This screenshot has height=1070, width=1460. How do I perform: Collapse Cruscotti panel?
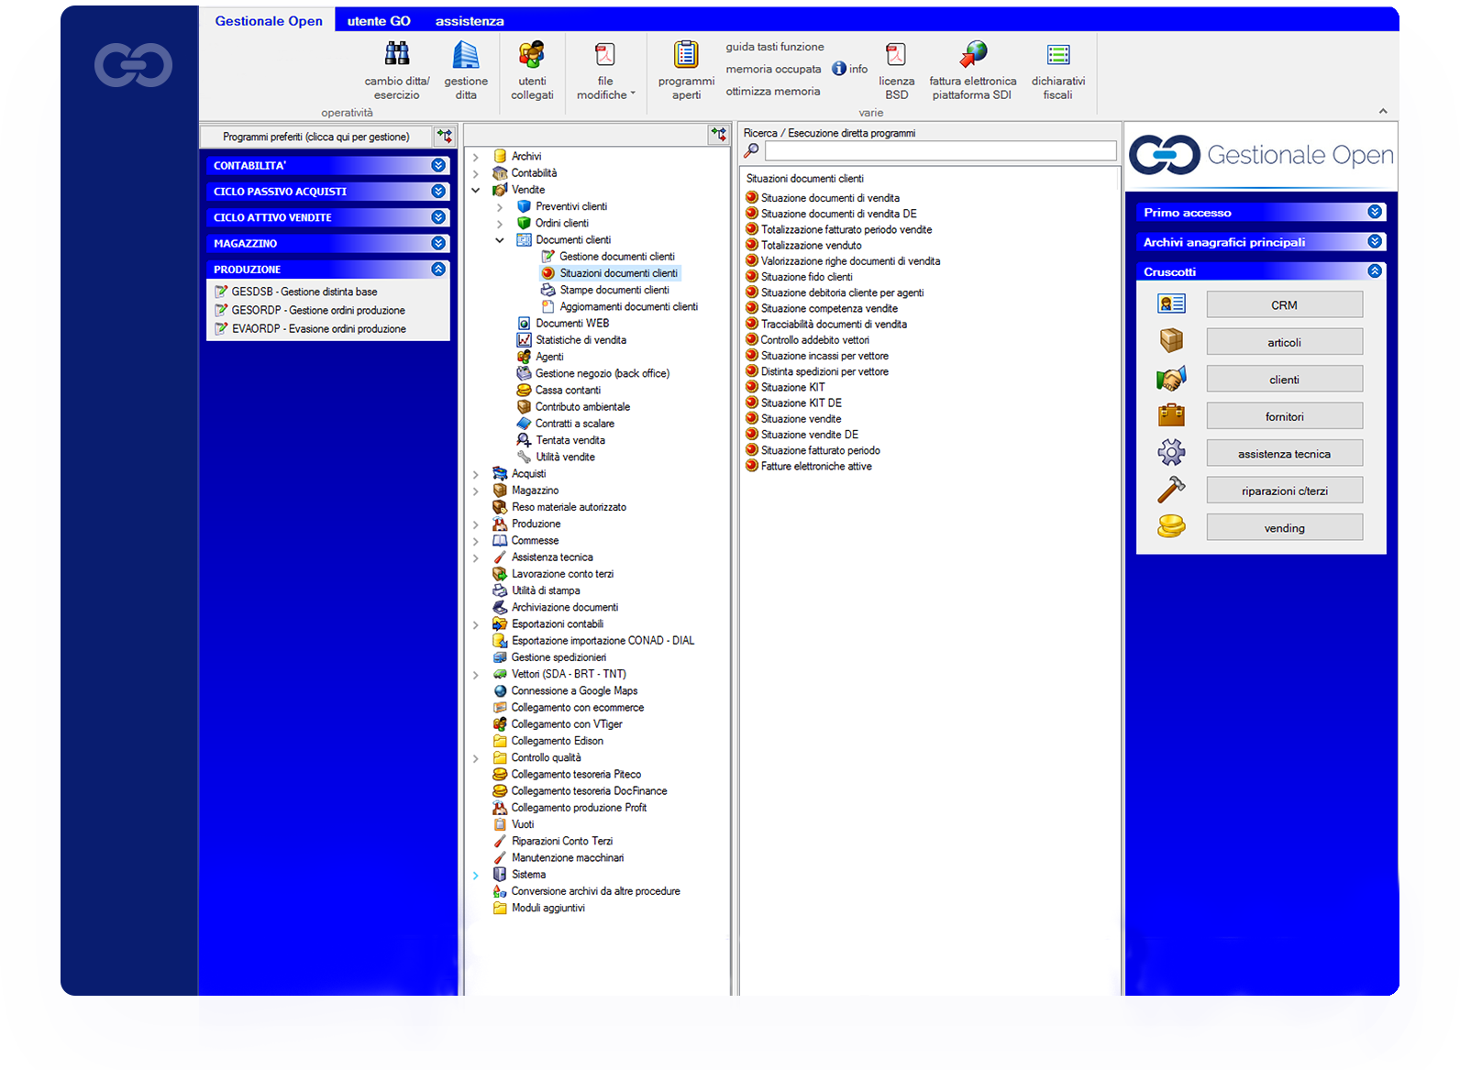tap(1375, 270)
